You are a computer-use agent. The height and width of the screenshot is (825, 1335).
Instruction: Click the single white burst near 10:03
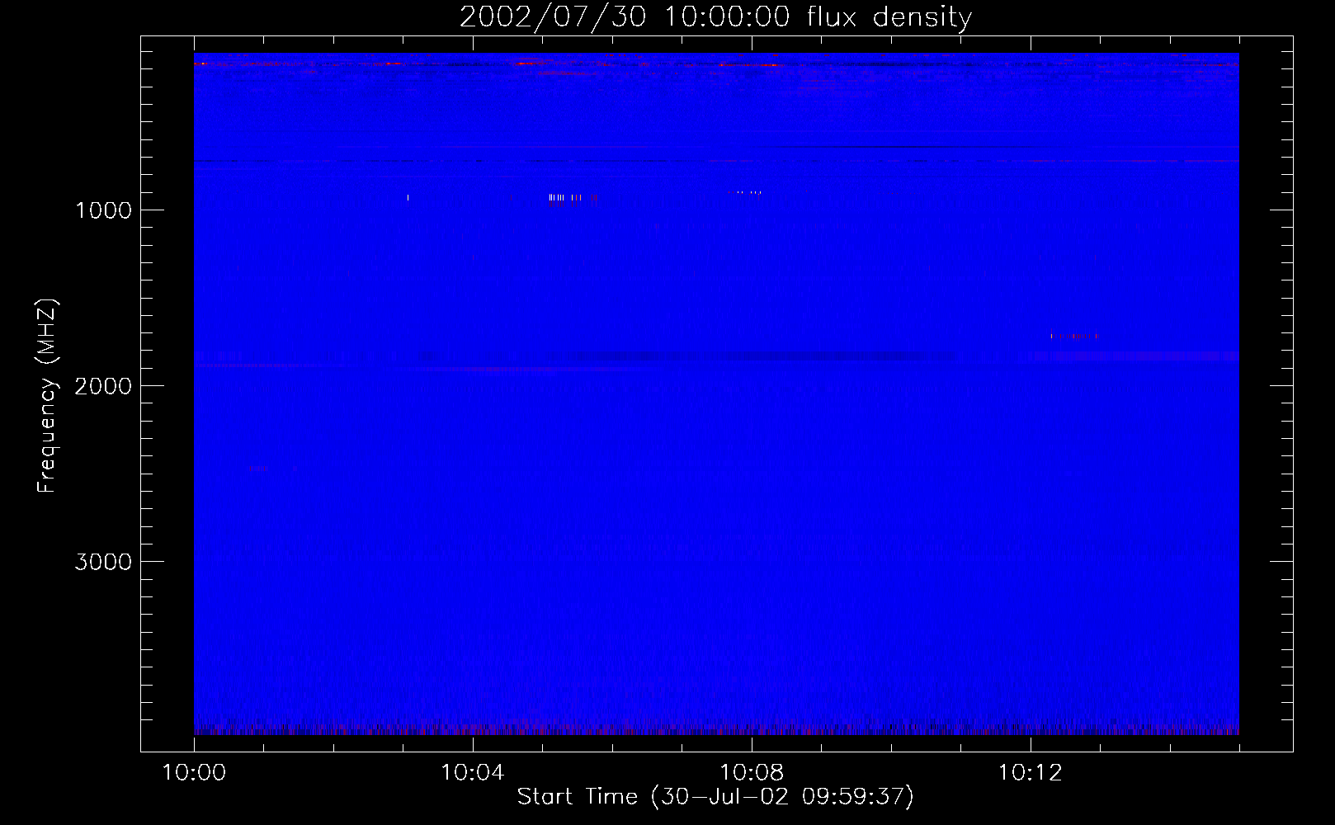[408, 198]
